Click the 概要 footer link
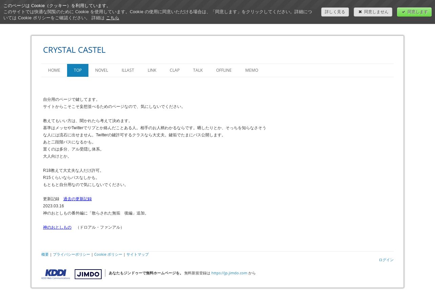 tap(45, 254)
